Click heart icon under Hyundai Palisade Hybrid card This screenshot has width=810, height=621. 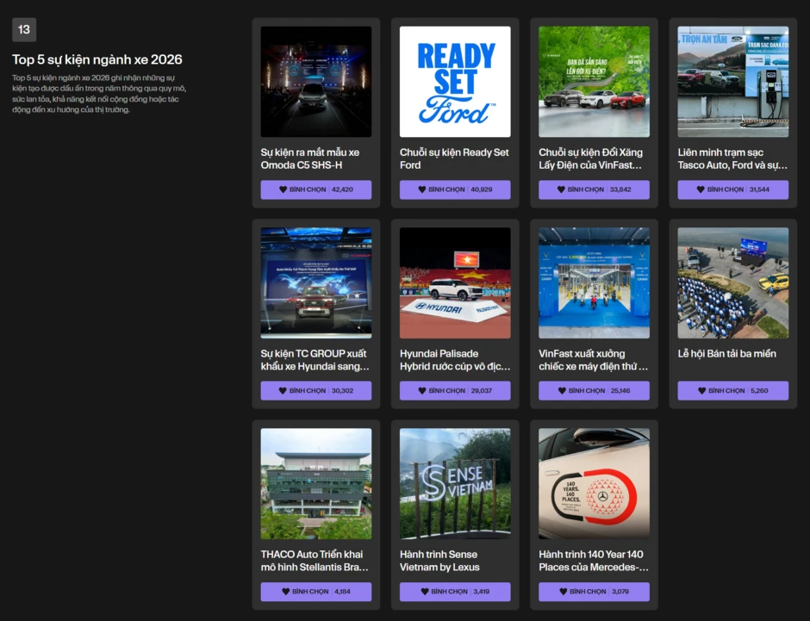pos(422,391)
